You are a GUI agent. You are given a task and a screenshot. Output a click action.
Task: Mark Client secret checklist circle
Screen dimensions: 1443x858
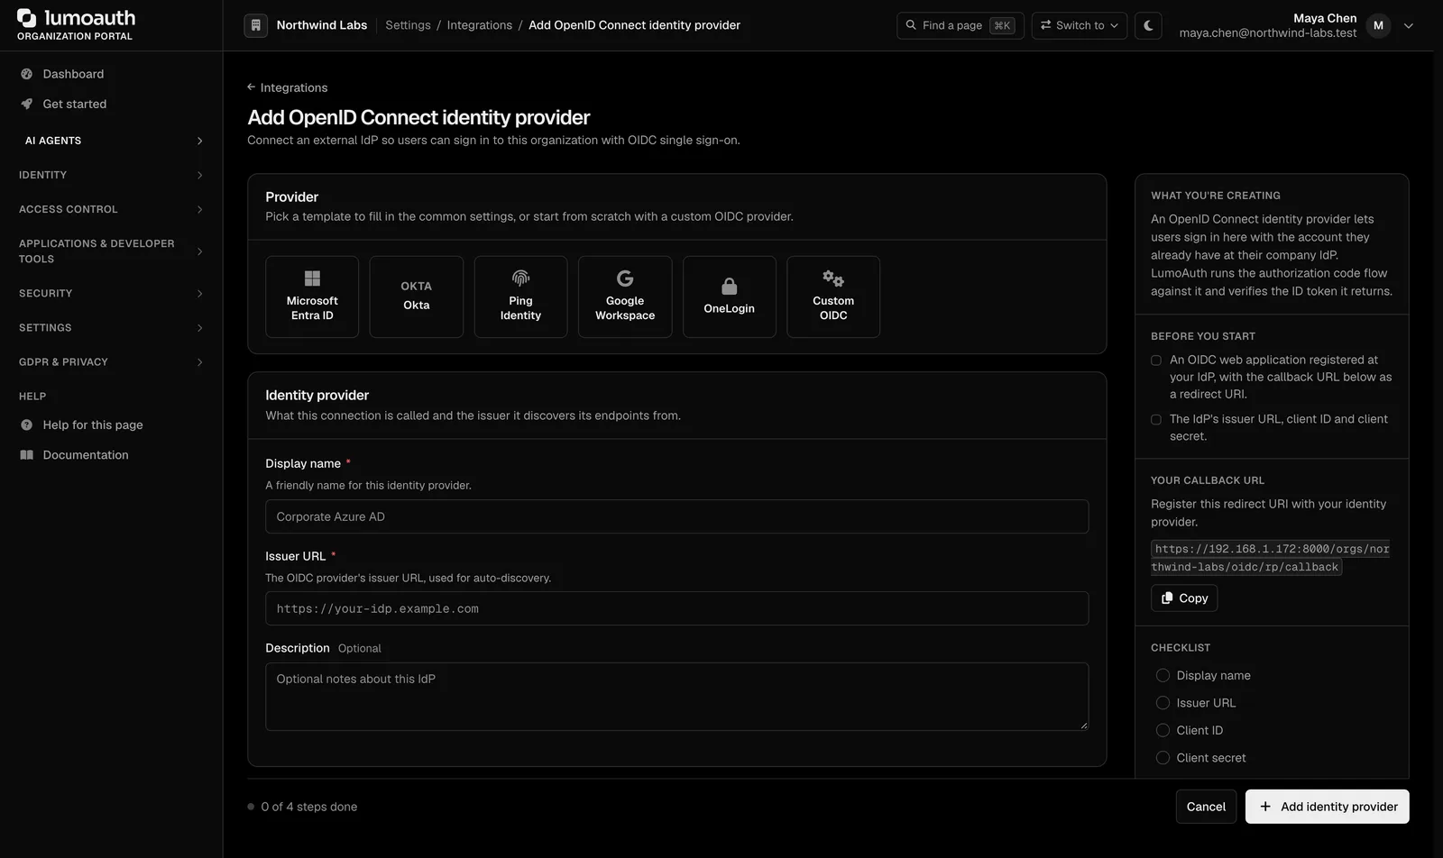(1163, 758)
